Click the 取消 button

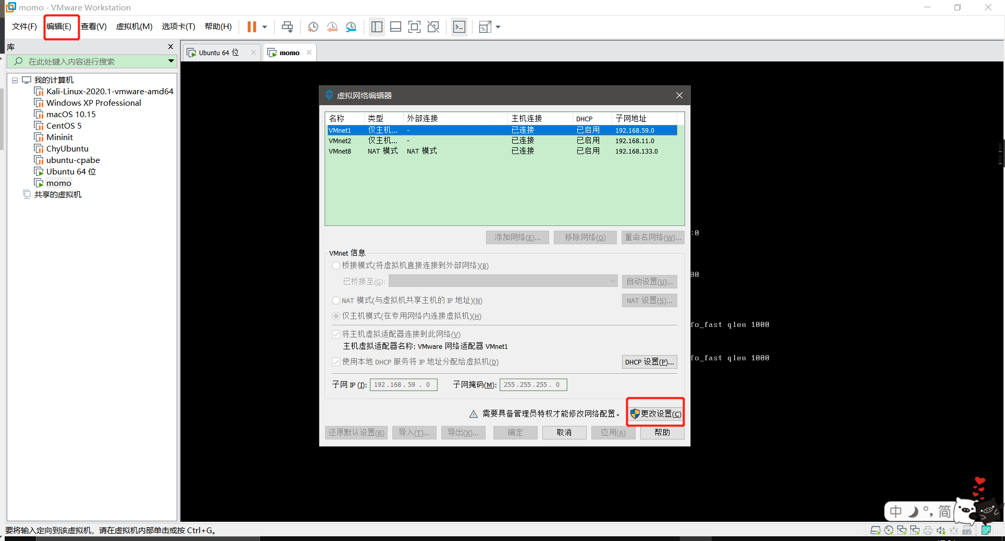(x=564, y=432)
